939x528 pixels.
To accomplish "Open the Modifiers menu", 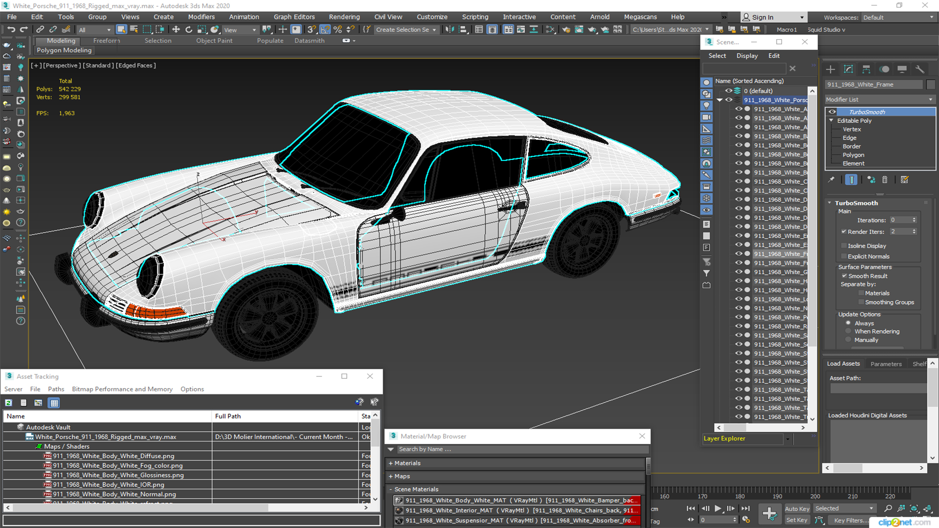I will [x=201, y=17].
